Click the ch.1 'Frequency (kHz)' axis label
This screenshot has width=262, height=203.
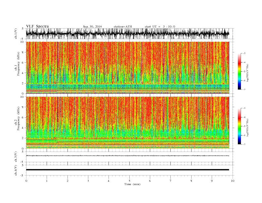[x=18, y=64]
